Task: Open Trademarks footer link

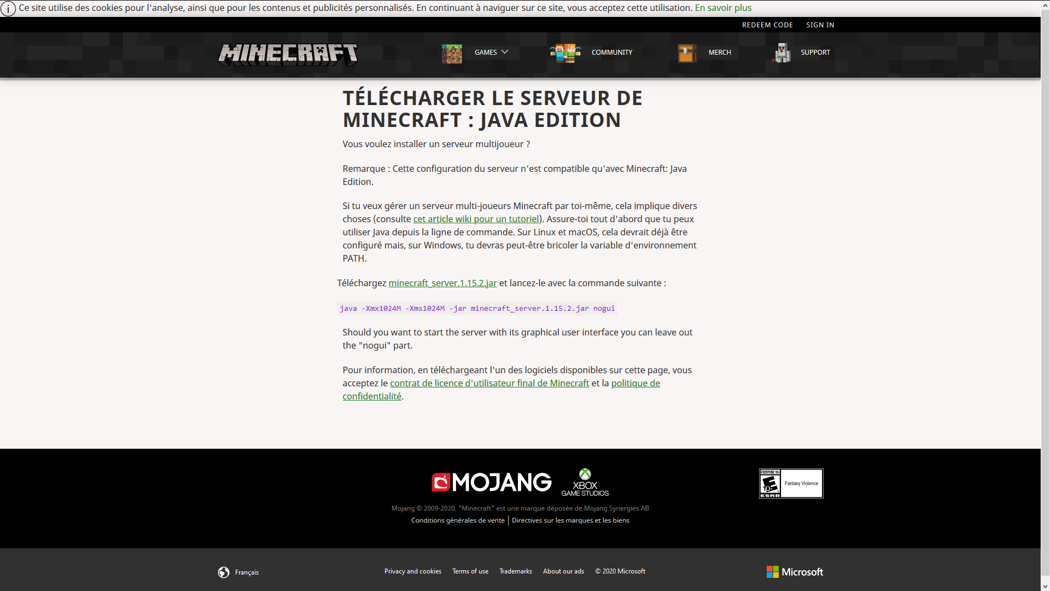Action: pos(515,571)
